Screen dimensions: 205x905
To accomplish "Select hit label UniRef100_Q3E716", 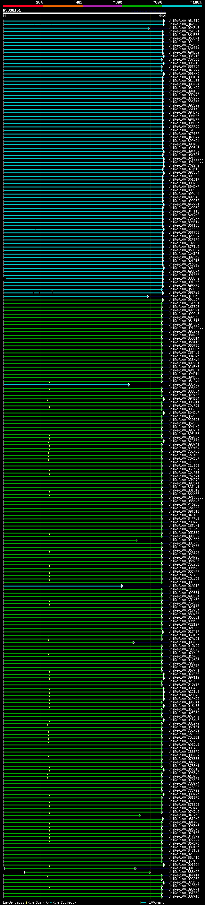I will pyautogui.click(x=184, y=56).
